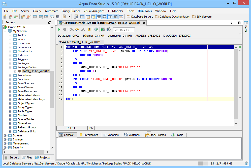Expand the Security node in tree
Image resolution: width=251 pixels, height=168 pixels.
point(5,147)
